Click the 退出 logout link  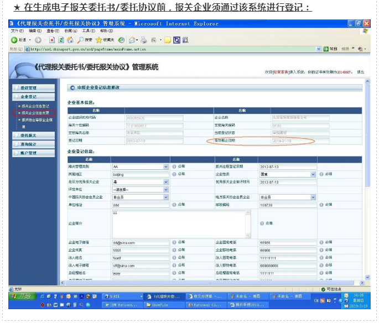pos(360,72)
